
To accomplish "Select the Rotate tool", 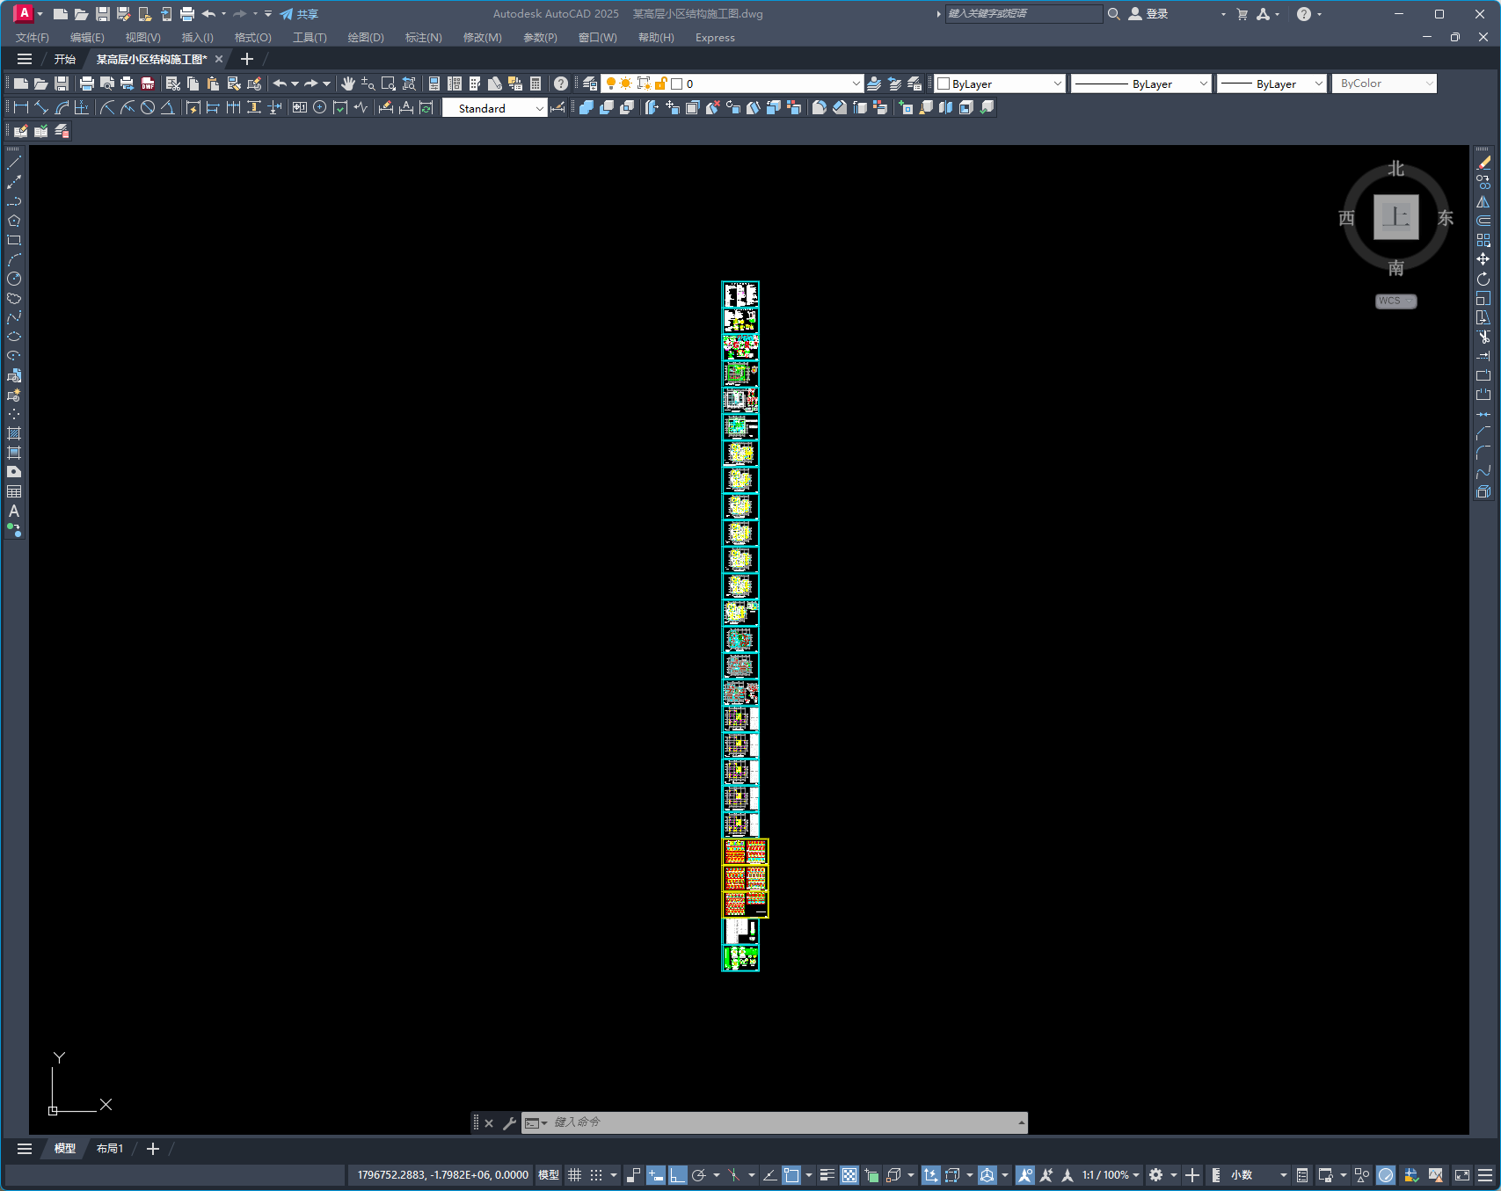I will click(x=1483, y=279).
